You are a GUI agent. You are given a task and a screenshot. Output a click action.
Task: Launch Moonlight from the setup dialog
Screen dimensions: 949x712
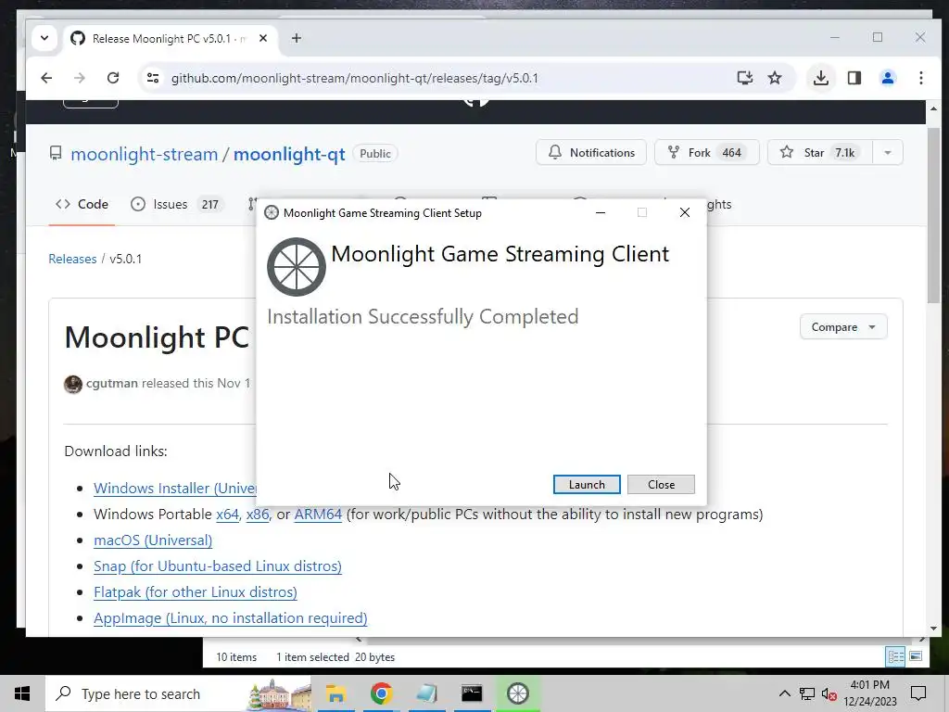[587, 484]
